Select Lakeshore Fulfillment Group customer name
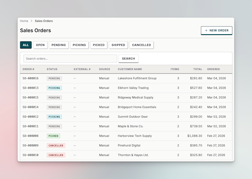This screenshot has width=252, height=179. (137, 78)
